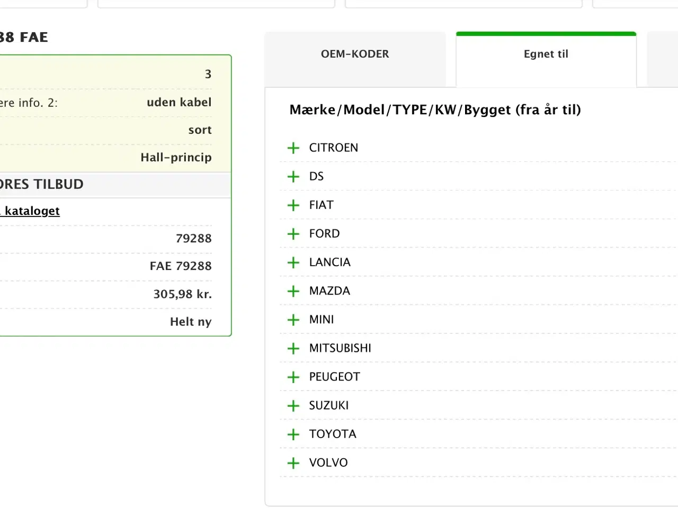Click the plus icon beside CITROEN
Image resolution: width=678 pixels, height=508 pixels.
(x=293, y=148)
